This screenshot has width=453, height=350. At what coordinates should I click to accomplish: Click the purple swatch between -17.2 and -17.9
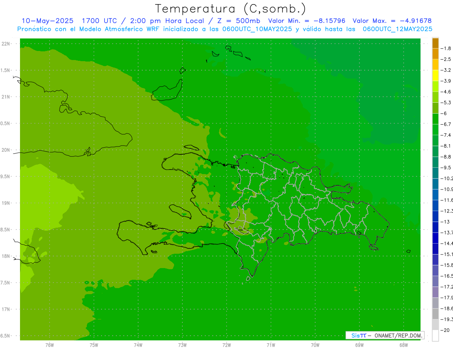435,292
